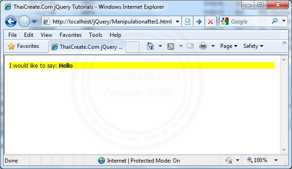
Task: Open a new blank tab
Action: click(x=132, y=47)
